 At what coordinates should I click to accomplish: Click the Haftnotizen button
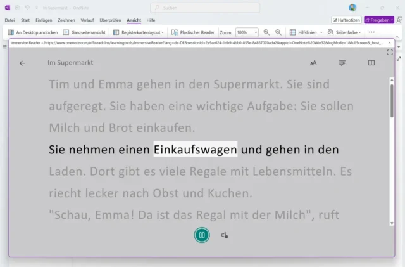point(346,20)
